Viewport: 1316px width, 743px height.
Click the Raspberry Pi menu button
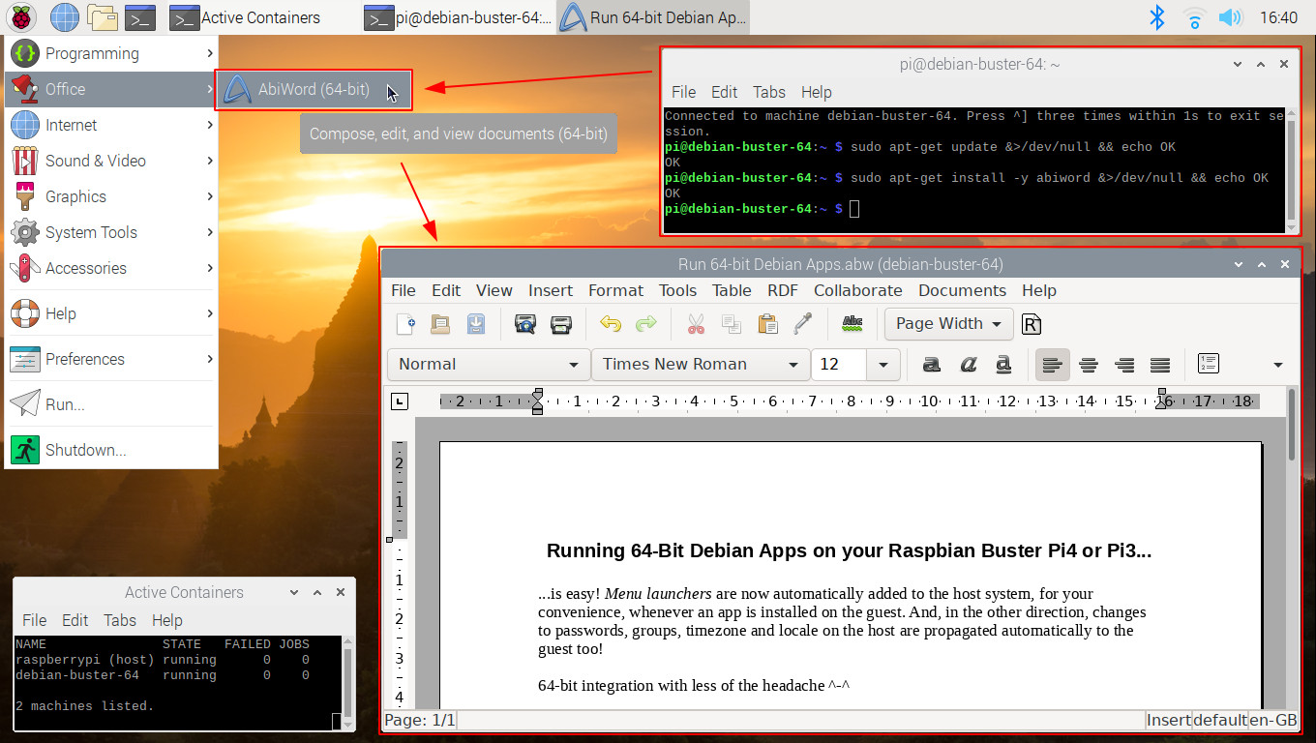23,16
